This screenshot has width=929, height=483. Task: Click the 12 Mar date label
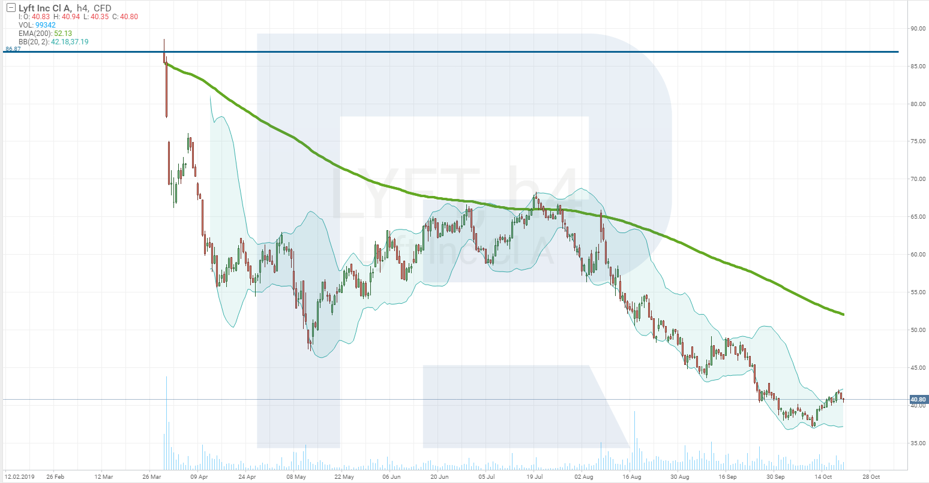tap(104, 478)
